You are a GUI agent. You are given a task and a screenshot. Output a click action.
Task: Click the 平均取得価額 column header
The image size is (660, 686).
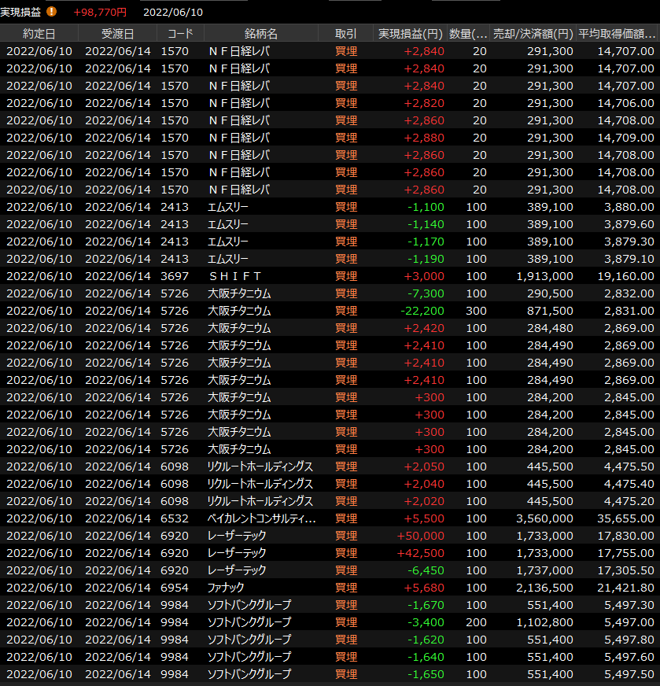pyautogui.click(x=617, y=34)
